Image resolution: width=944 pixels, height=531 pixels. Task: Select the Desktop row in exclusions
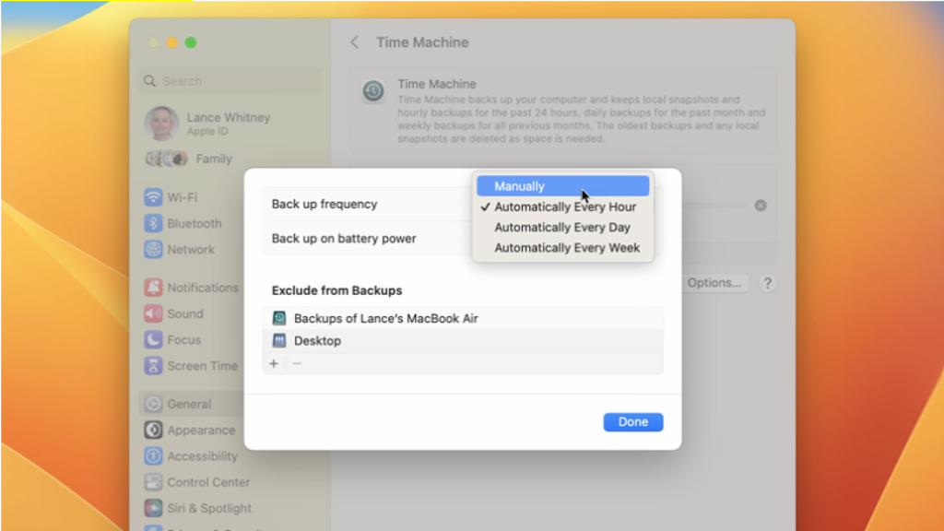click(x=463, y=341)
